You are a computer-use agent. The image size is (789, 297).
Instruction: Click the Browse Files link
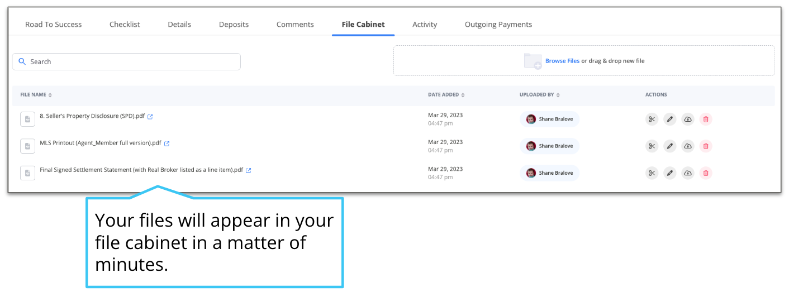click(562, 61)
